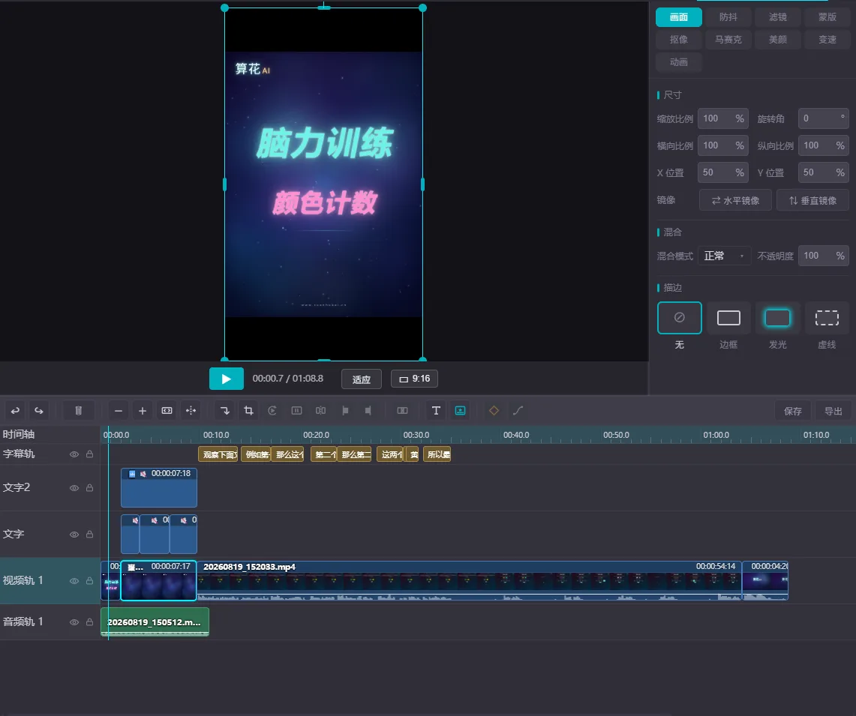Click the undo arrow icon
This screenshot has height=716, width=856.
[15, 410]
